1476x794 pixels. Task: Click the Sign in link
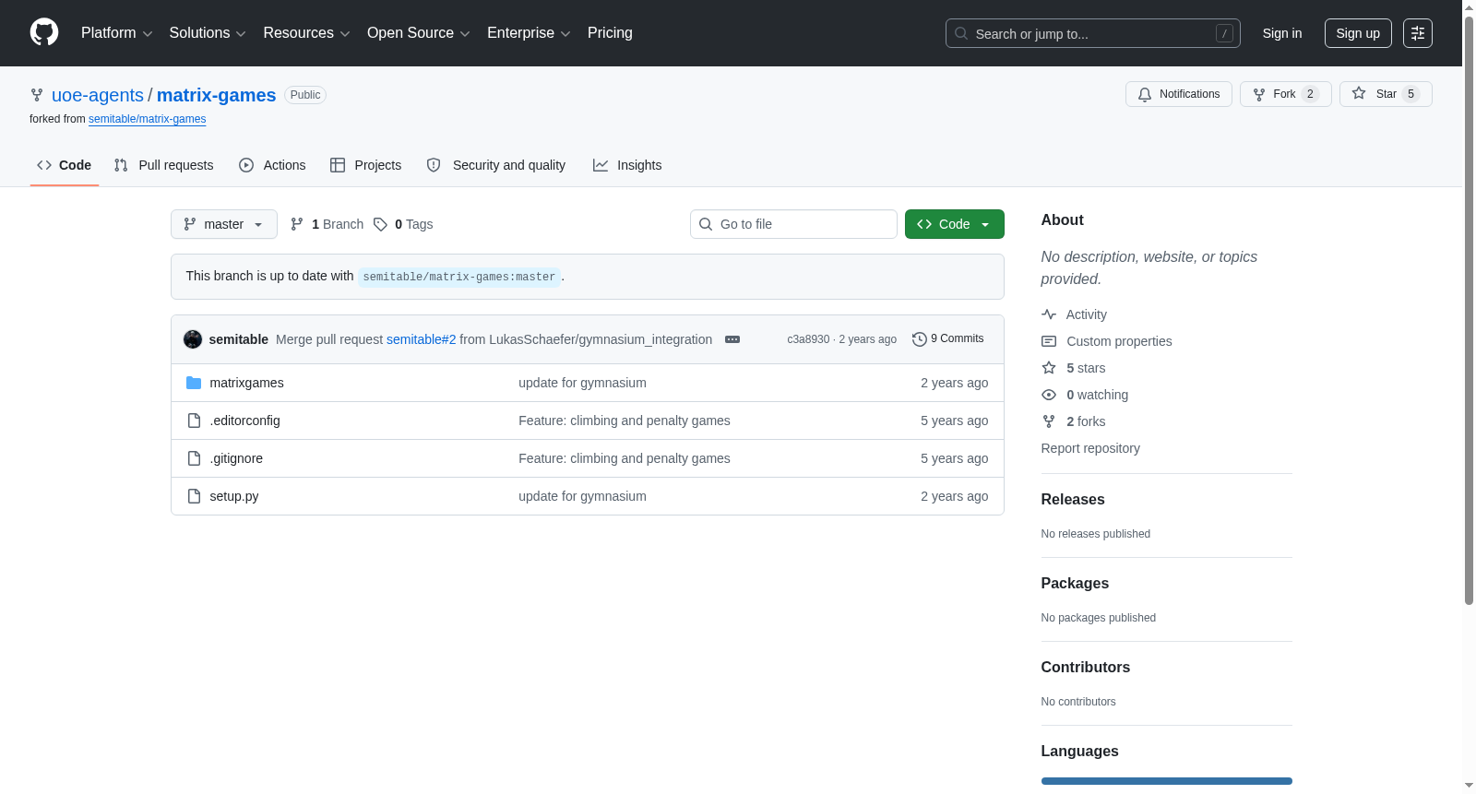(x=1282, y=33)
